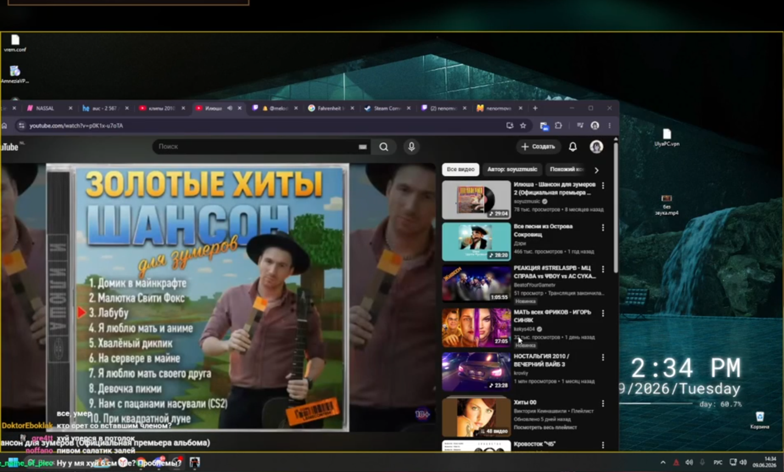Open НОСТАЛЬГИЯ 2010 video thumbnail
This screenshot has width=784, height=472.
(476, 372)
